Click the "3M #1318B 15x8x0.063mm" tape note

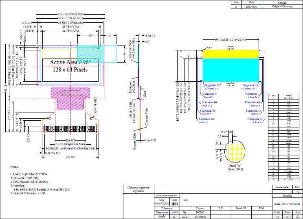[x=133, y=111]
